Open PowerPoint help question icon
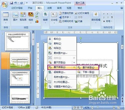125x110 pixels. [x=122, y=8]
